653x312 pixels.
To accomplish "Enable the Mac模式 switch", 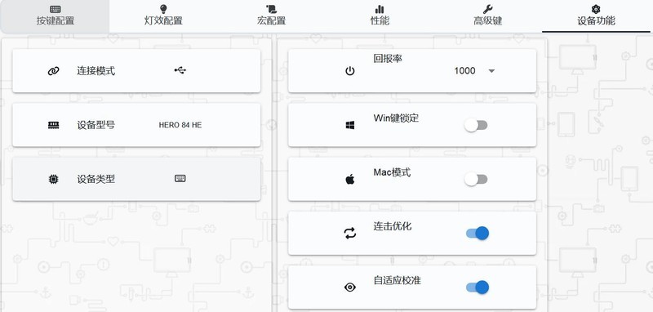I will 476,179.
